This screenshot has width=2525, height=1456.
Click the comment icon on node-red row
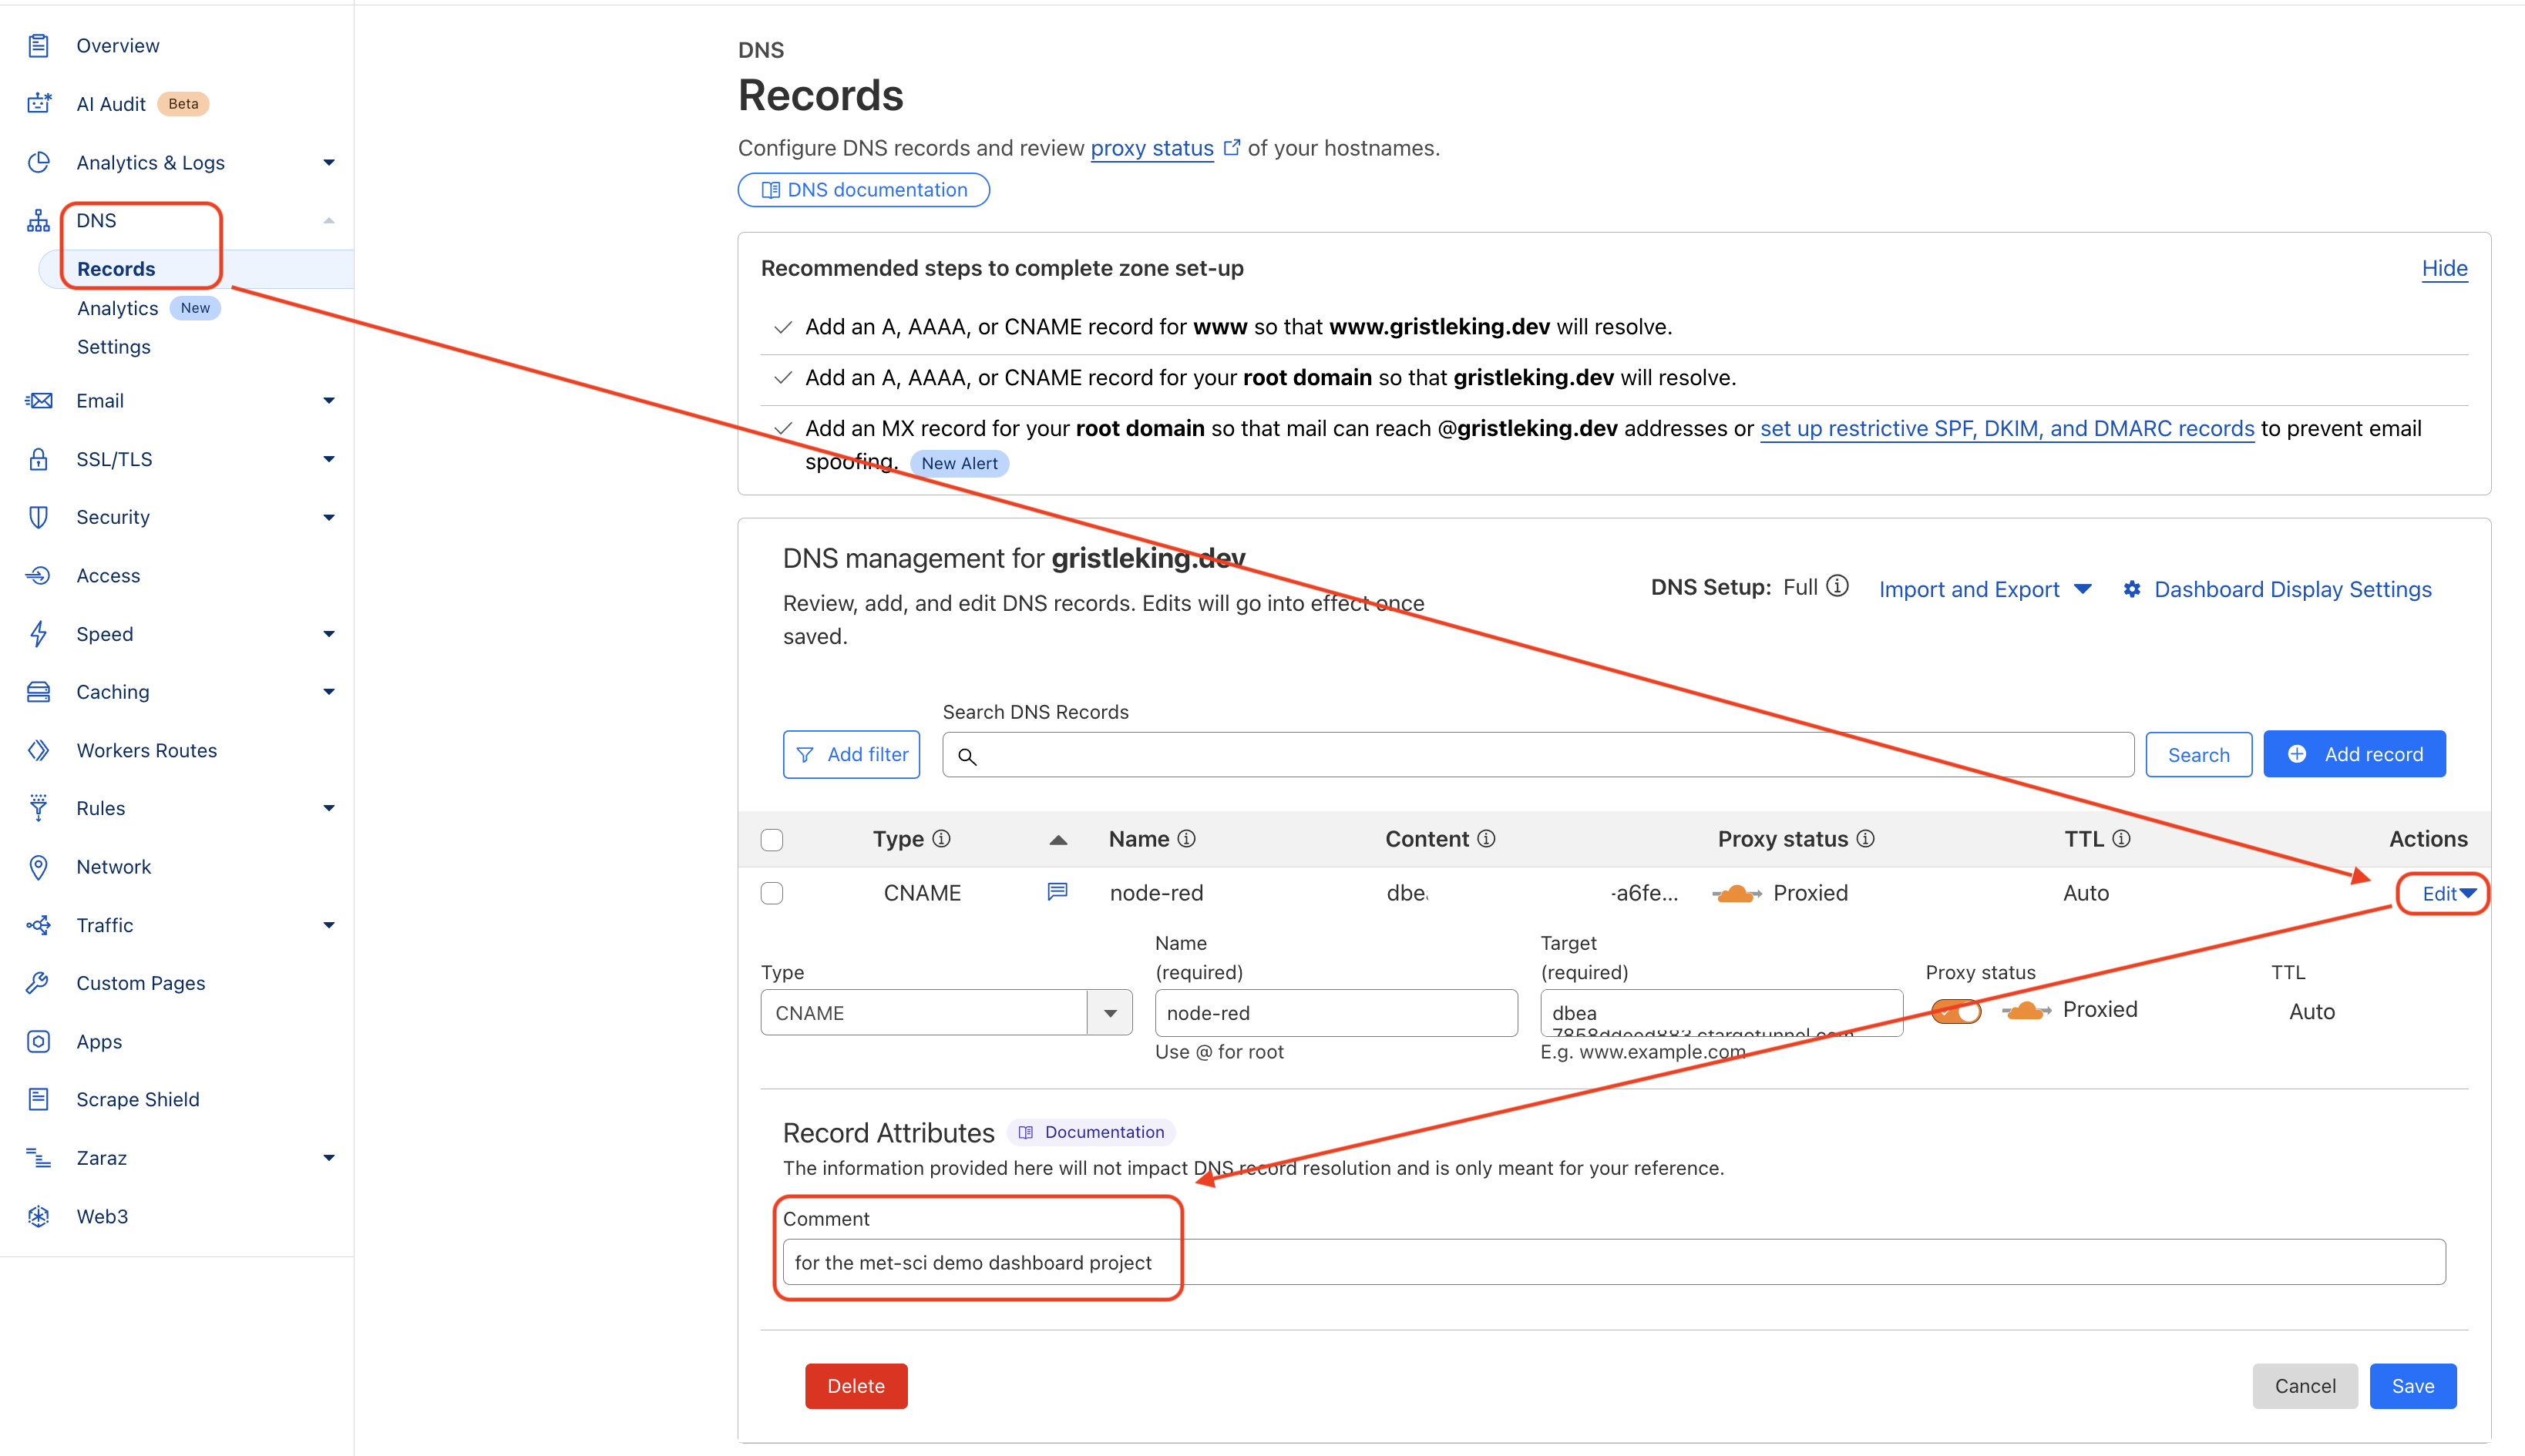click(x=1057, y=892)
